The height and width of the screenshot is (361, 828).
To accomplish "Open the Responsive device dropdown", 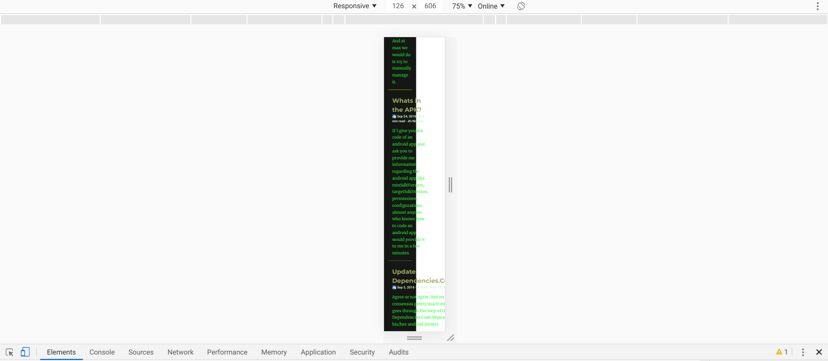I will click(355, 6).
